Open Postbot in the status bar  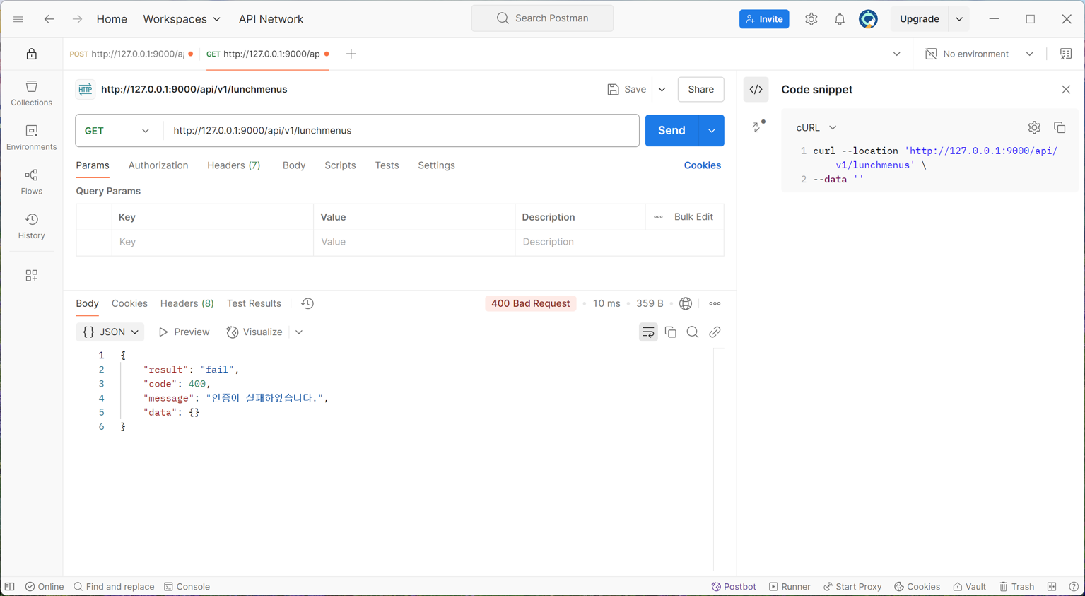tap(734, 587)
